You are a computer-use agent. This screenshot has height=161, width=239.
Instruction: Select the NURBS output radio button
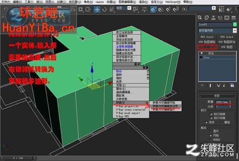[x=211, y=139]
